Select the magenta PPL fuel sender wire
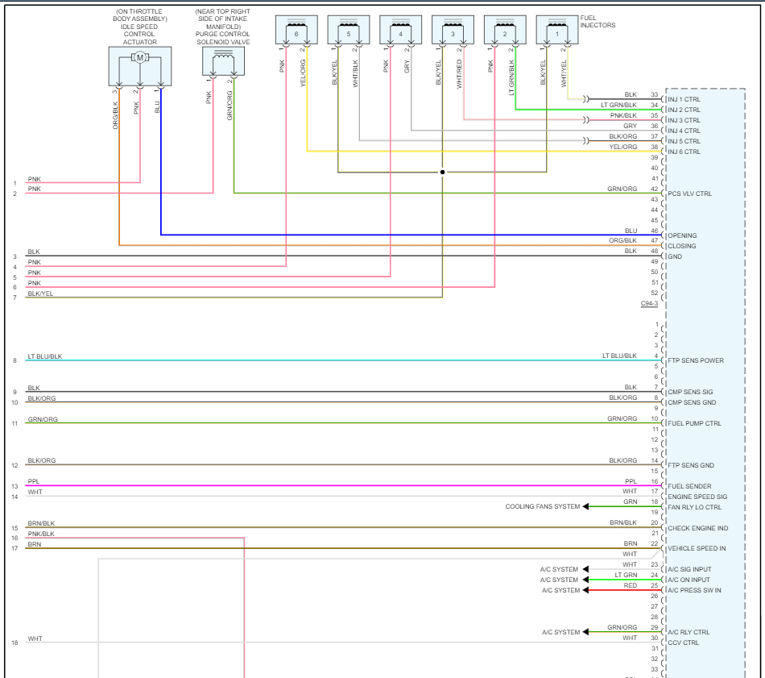Viewport: 765px width, 678px height. pos(344,485)
